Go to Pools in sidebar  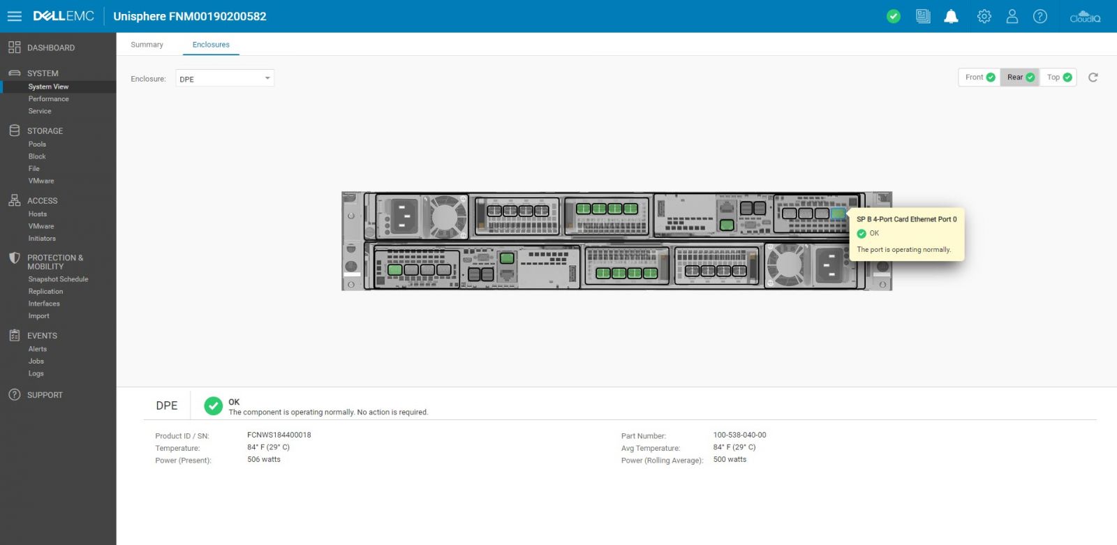37,144
